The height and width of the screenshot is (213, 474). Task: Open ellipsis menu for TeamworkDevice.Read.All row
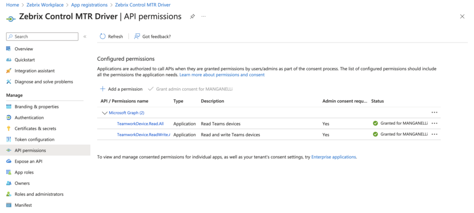[x=434, y=123]
